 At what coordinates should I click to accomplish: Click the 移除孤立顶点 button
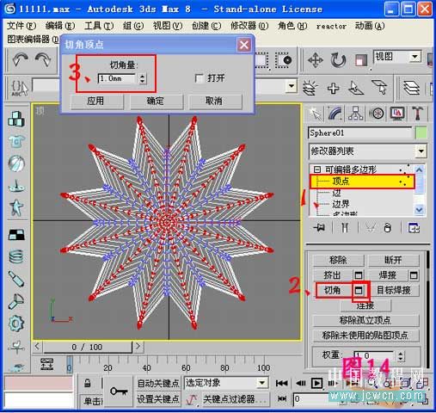[x=365, y=320]
